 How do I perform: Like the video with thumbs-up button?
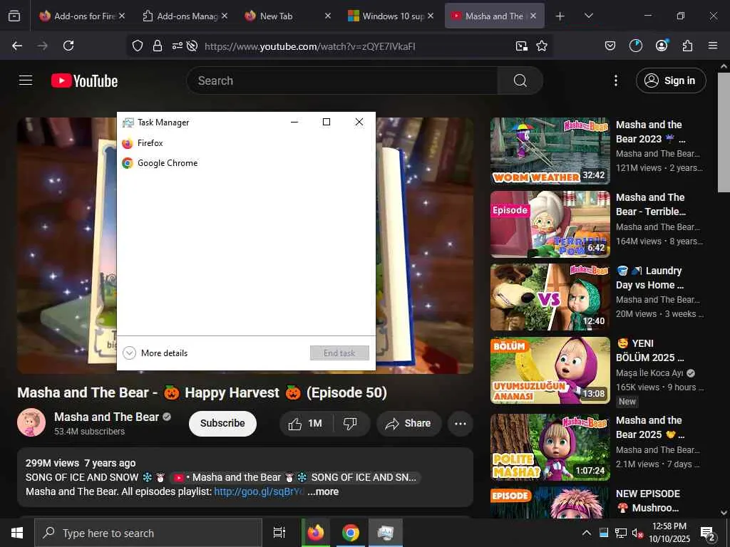click(305, 423)
